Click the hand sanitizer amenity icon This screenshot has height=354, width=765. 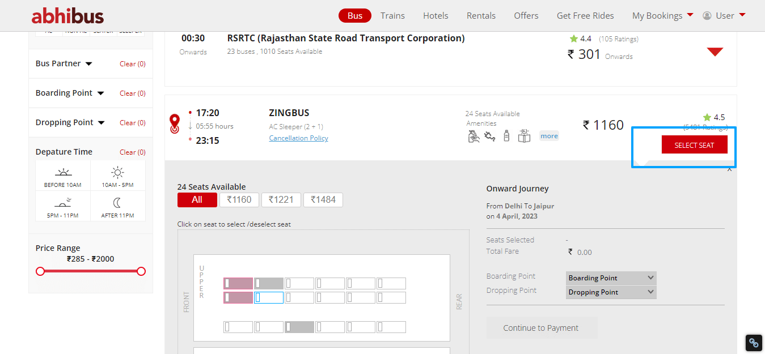tap(474, 137)
